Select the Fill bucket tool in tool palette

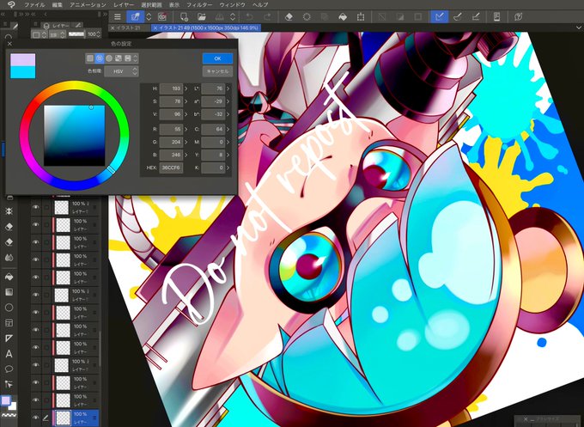coord(9,277)
